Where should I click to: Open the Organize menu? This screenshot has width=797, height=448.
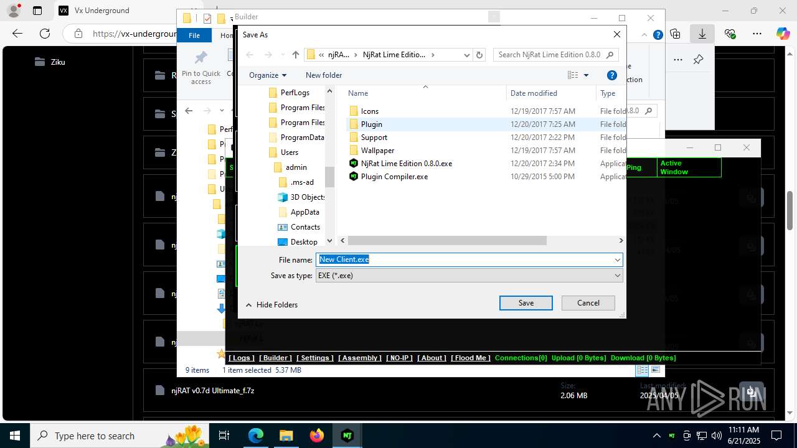[268, 75]
